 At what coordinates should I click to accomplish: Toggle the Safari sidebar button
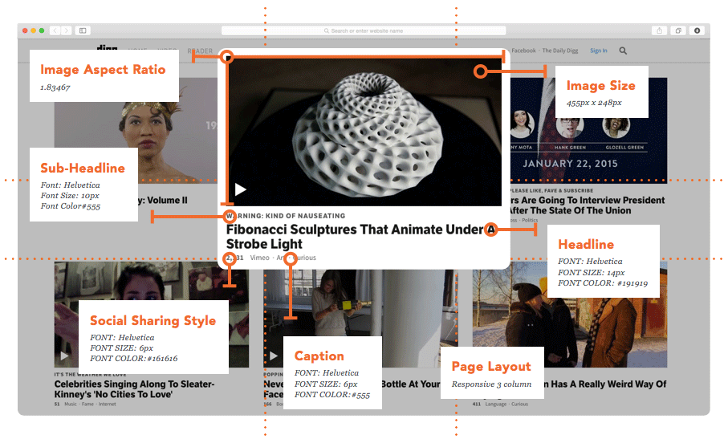[83, 30]
